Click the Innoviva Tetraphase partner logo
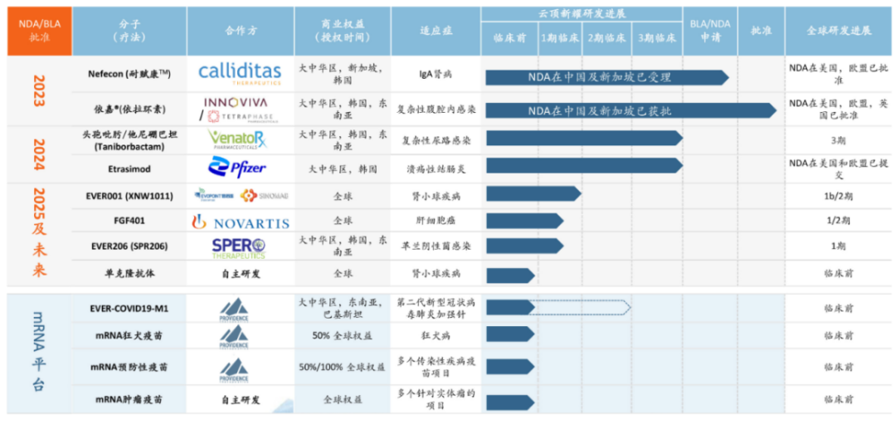896x429 pixels. 240,109
